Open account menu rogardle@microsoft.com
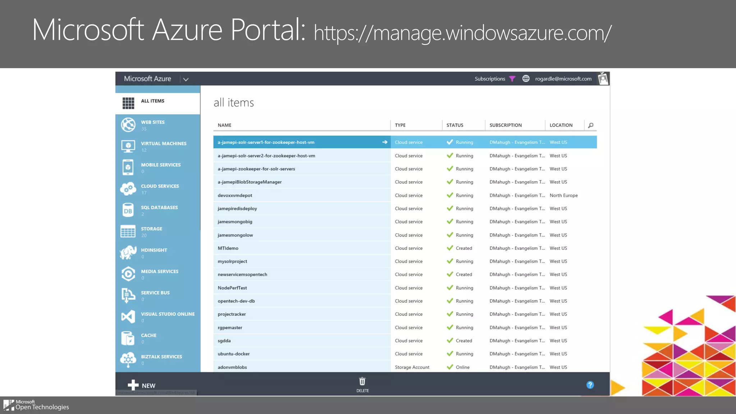This screenshot has width=736, height=414. click(x=563, y=79)
